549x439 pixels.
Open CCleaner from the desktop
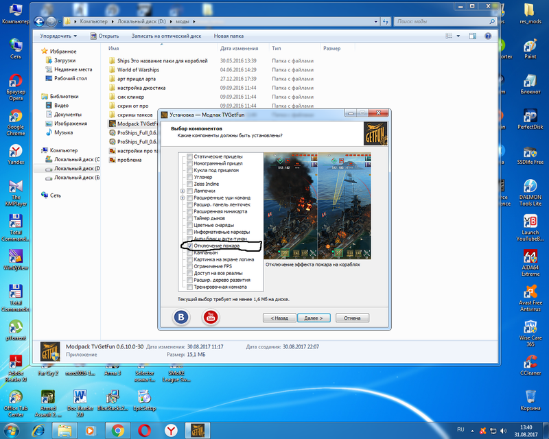pos(530,365)
